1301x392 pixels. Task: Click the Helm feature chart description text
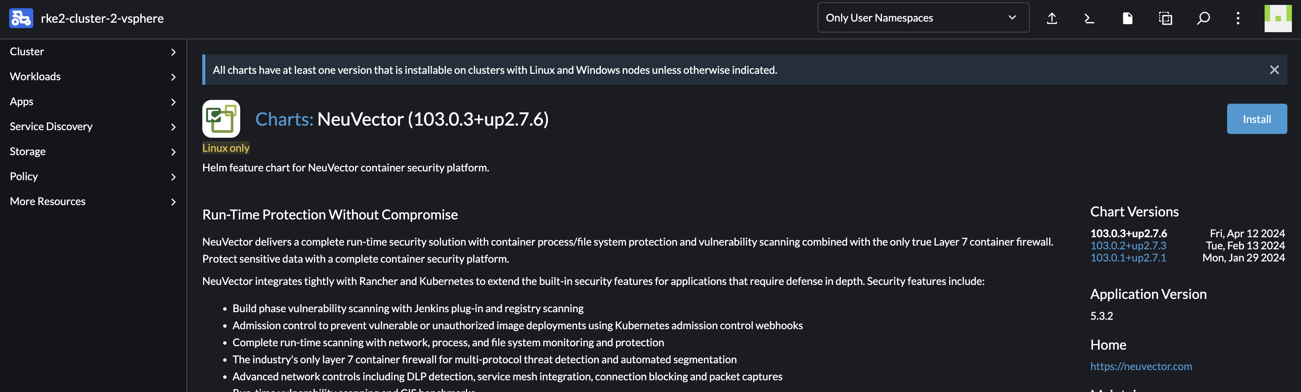coord(346,168)
